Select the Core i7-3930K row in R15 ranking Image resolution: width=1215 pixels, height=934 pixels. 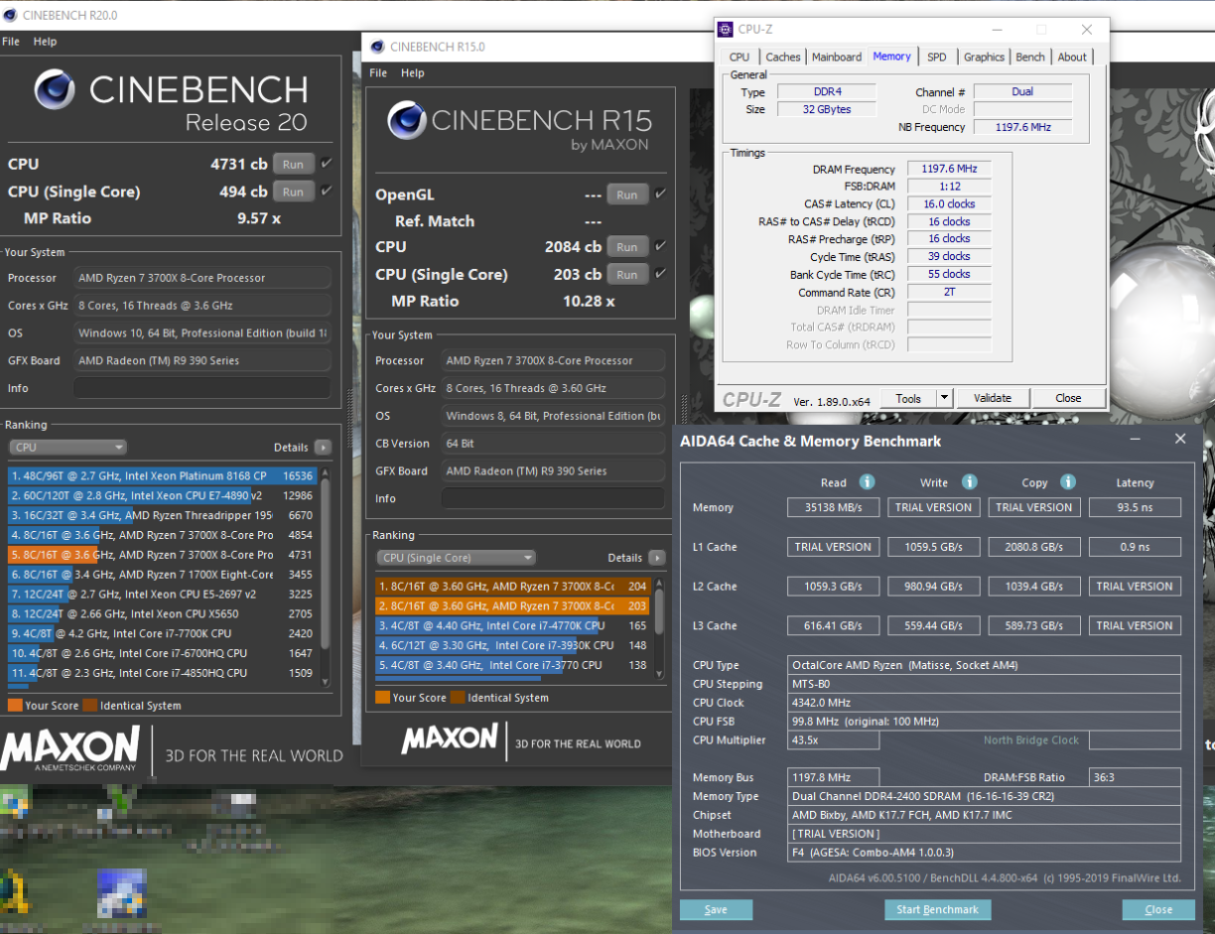coord(513,645)
